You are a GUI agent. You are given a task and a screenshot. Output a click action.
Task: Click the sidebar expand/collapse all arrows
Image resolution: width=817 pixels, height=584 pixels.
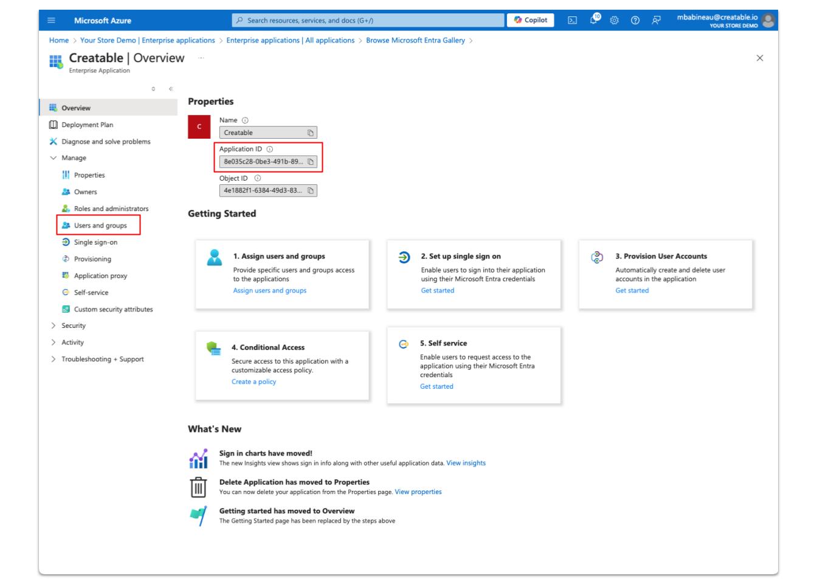153,89
